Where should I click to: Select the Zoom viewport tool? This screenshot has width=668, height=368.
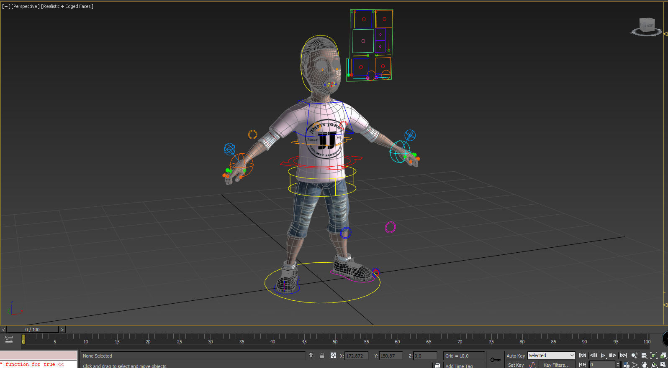pos(635,355)
